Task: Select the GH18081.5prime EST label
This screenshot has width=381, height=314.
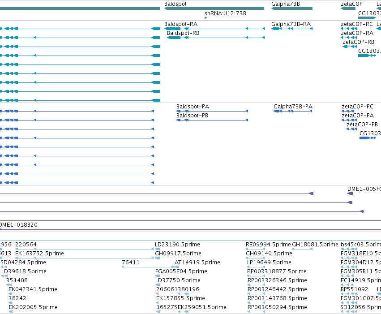Action: point(315,245)
